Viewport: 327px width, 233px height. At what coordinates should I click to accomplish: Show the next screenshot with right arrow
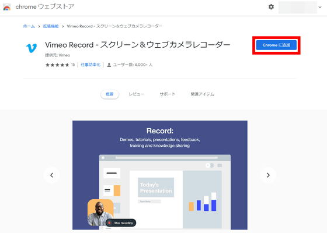coord(268,175)
